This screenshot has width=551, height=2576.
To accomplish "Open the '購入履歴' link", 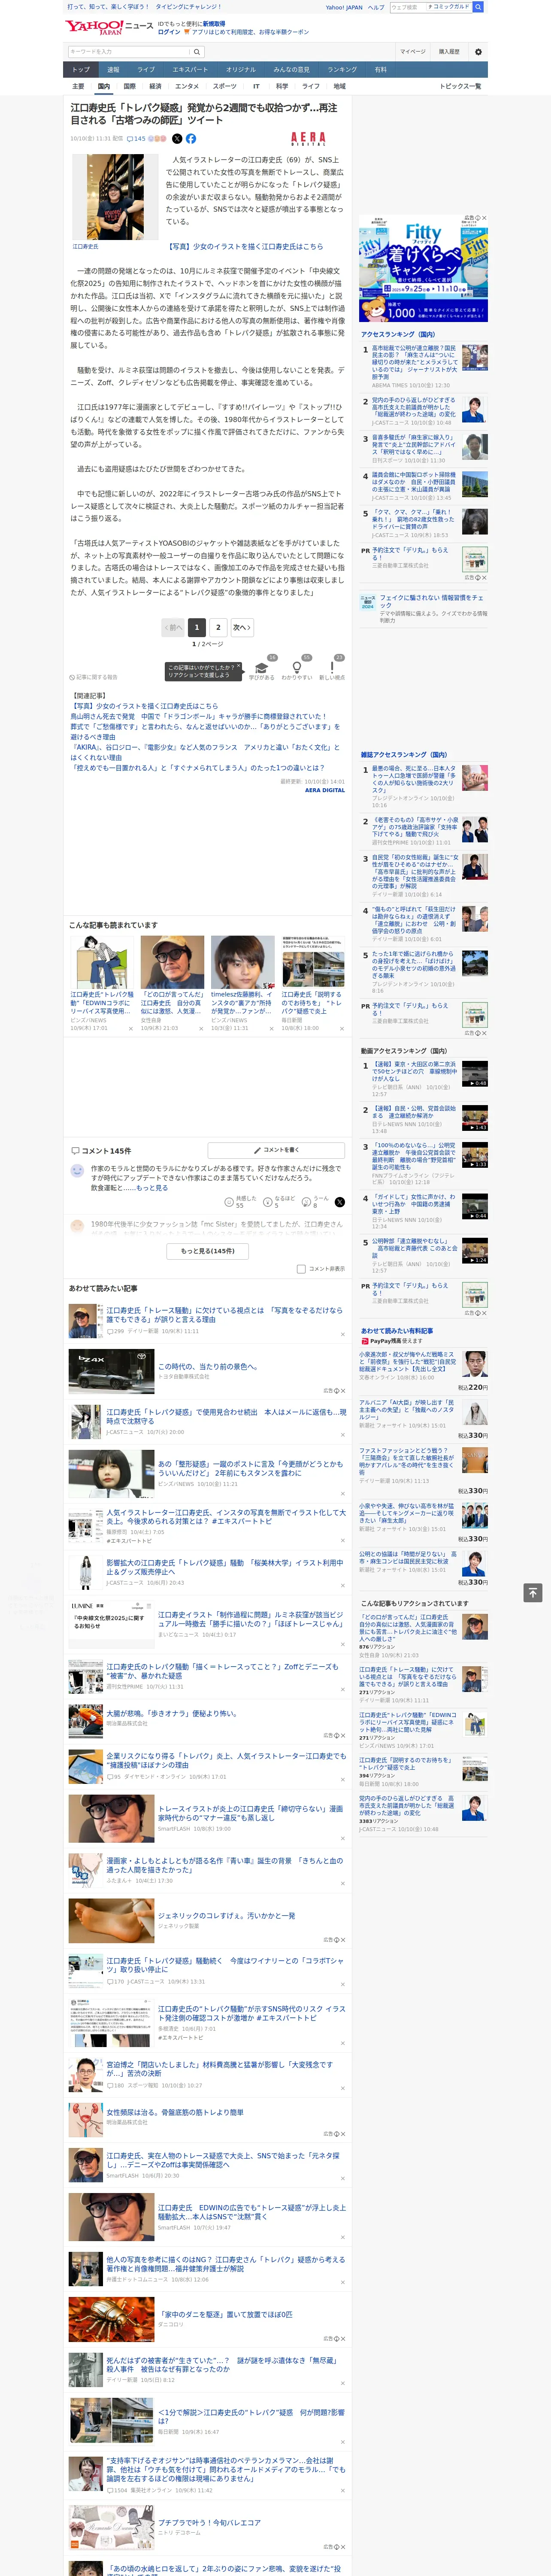I will 449,51.
